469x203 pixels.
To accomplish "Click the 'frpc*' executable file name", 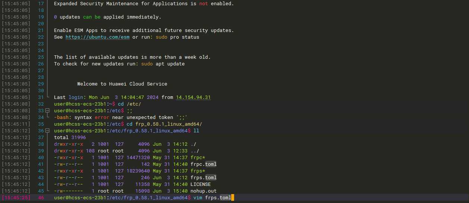I will 198,158.
